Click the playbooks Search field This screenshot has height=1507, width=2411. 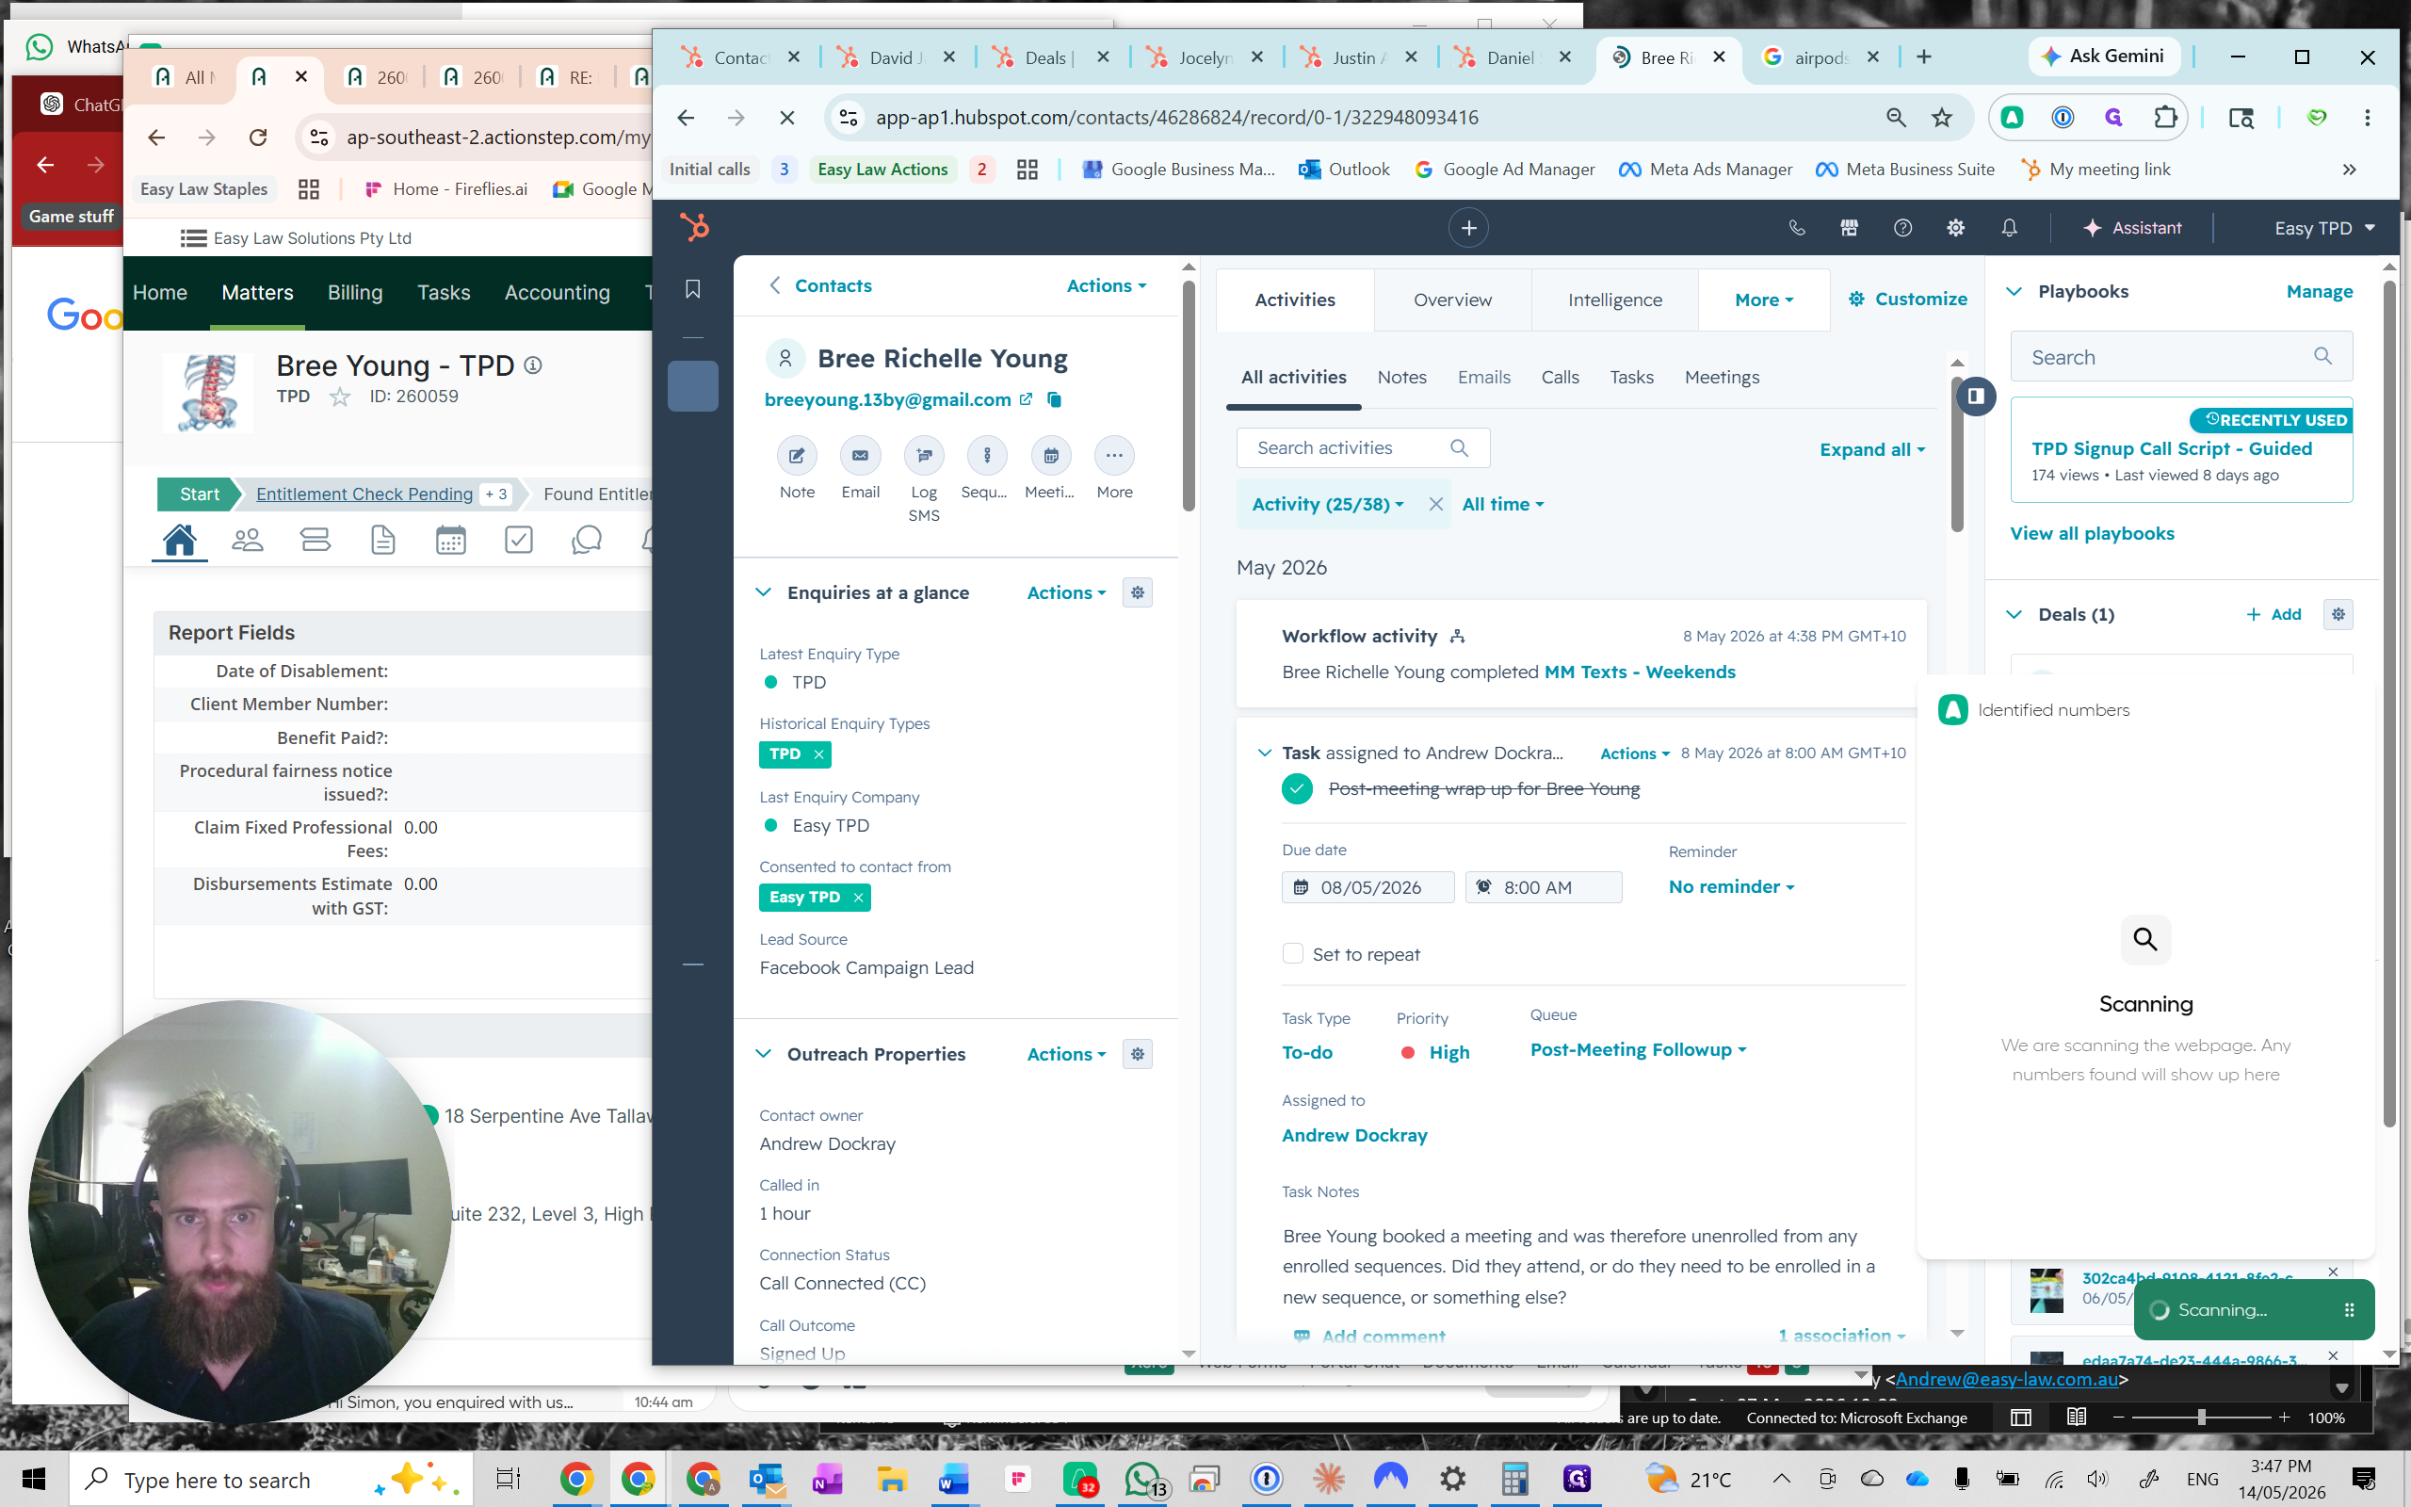(2181, 357)
